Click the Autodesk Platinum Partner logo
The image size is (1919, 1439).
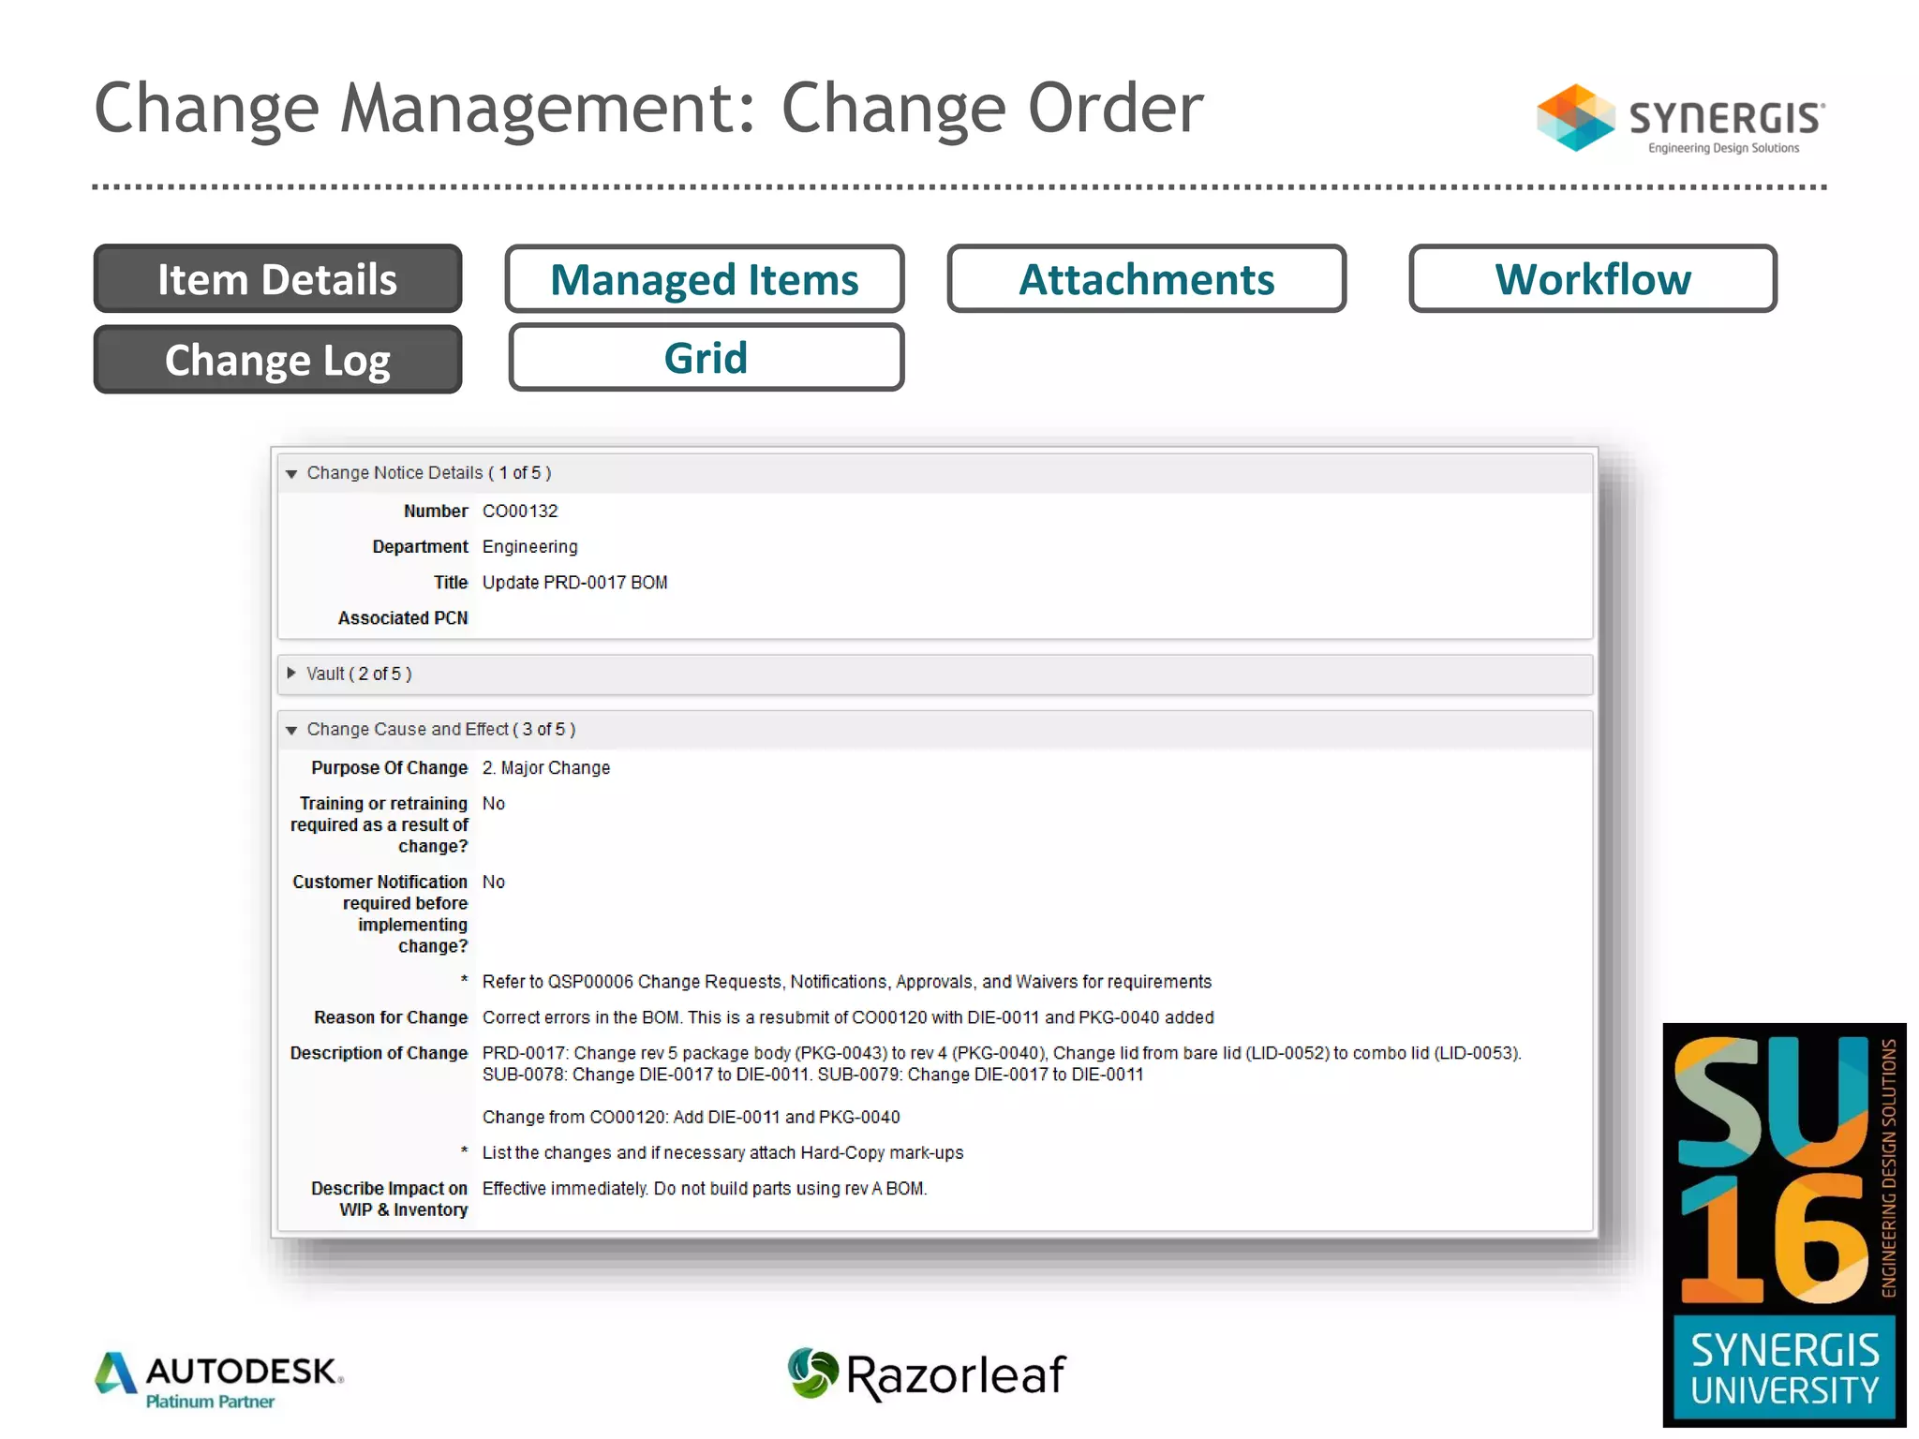[x=219, y=1380]
